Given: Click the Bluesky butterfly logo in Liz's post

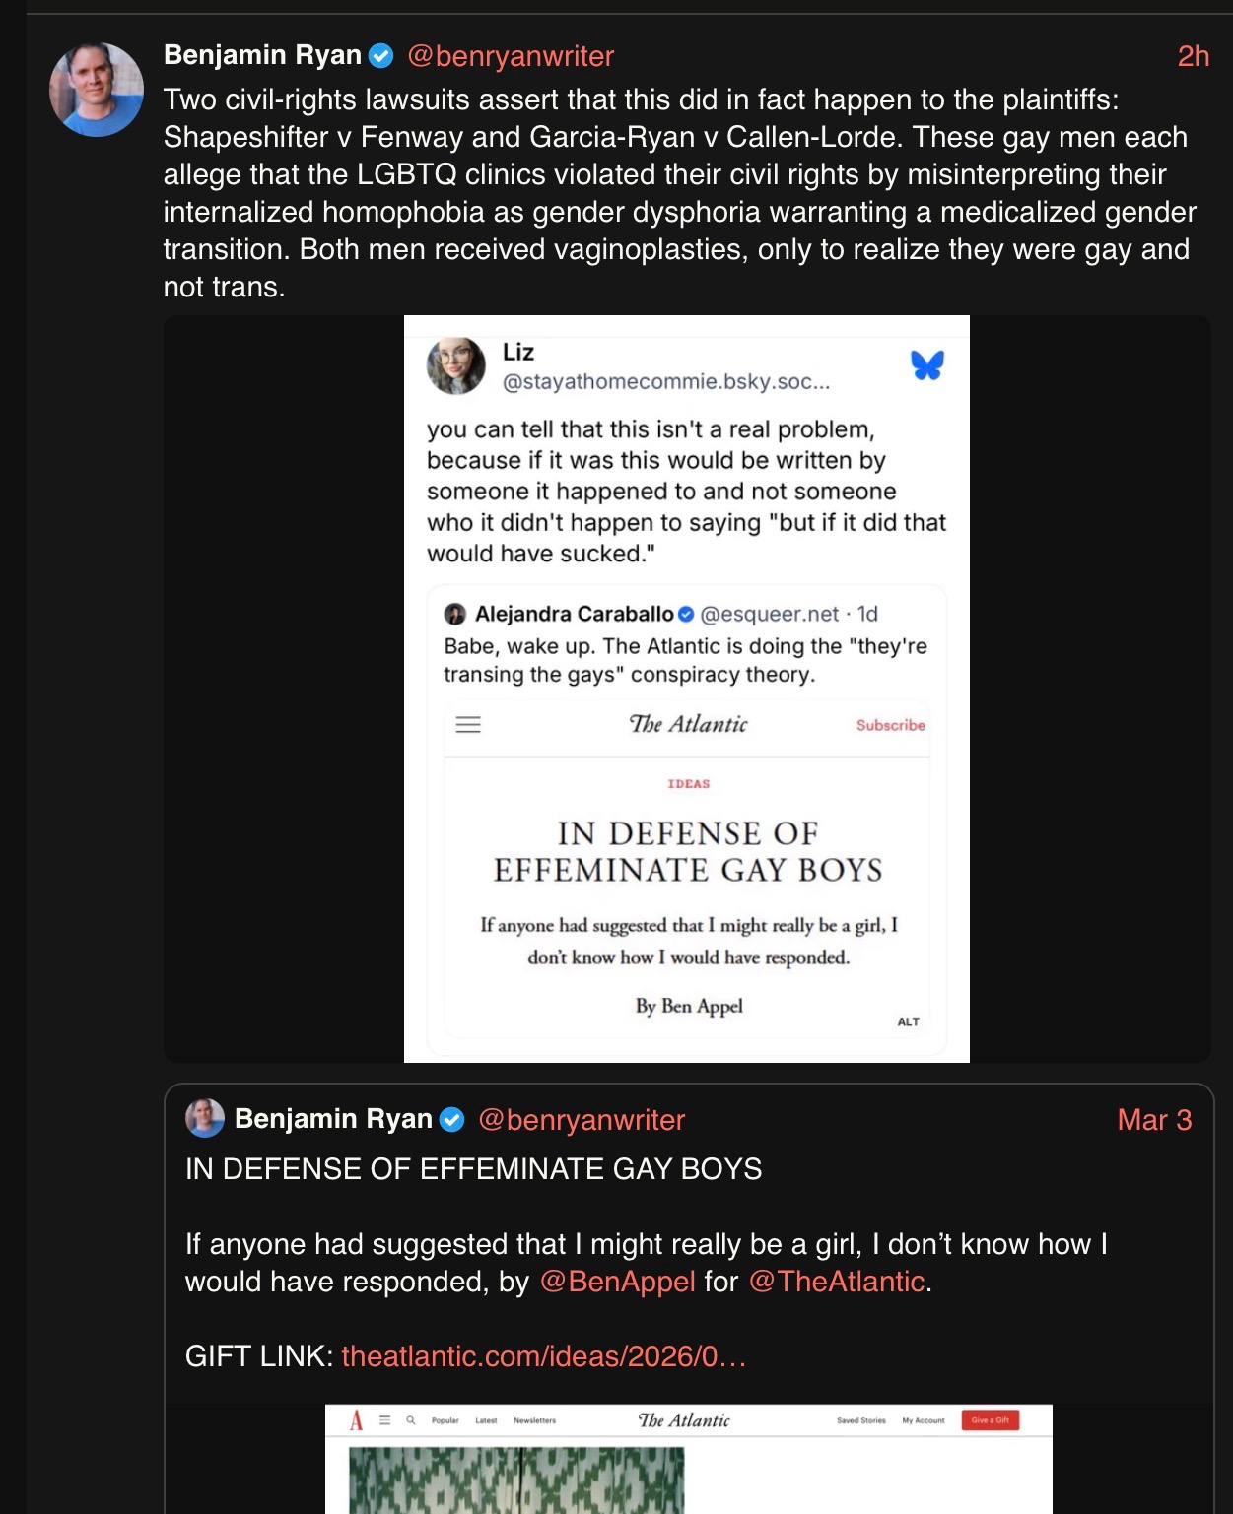Looking at the screenshot, I should 927,364.
